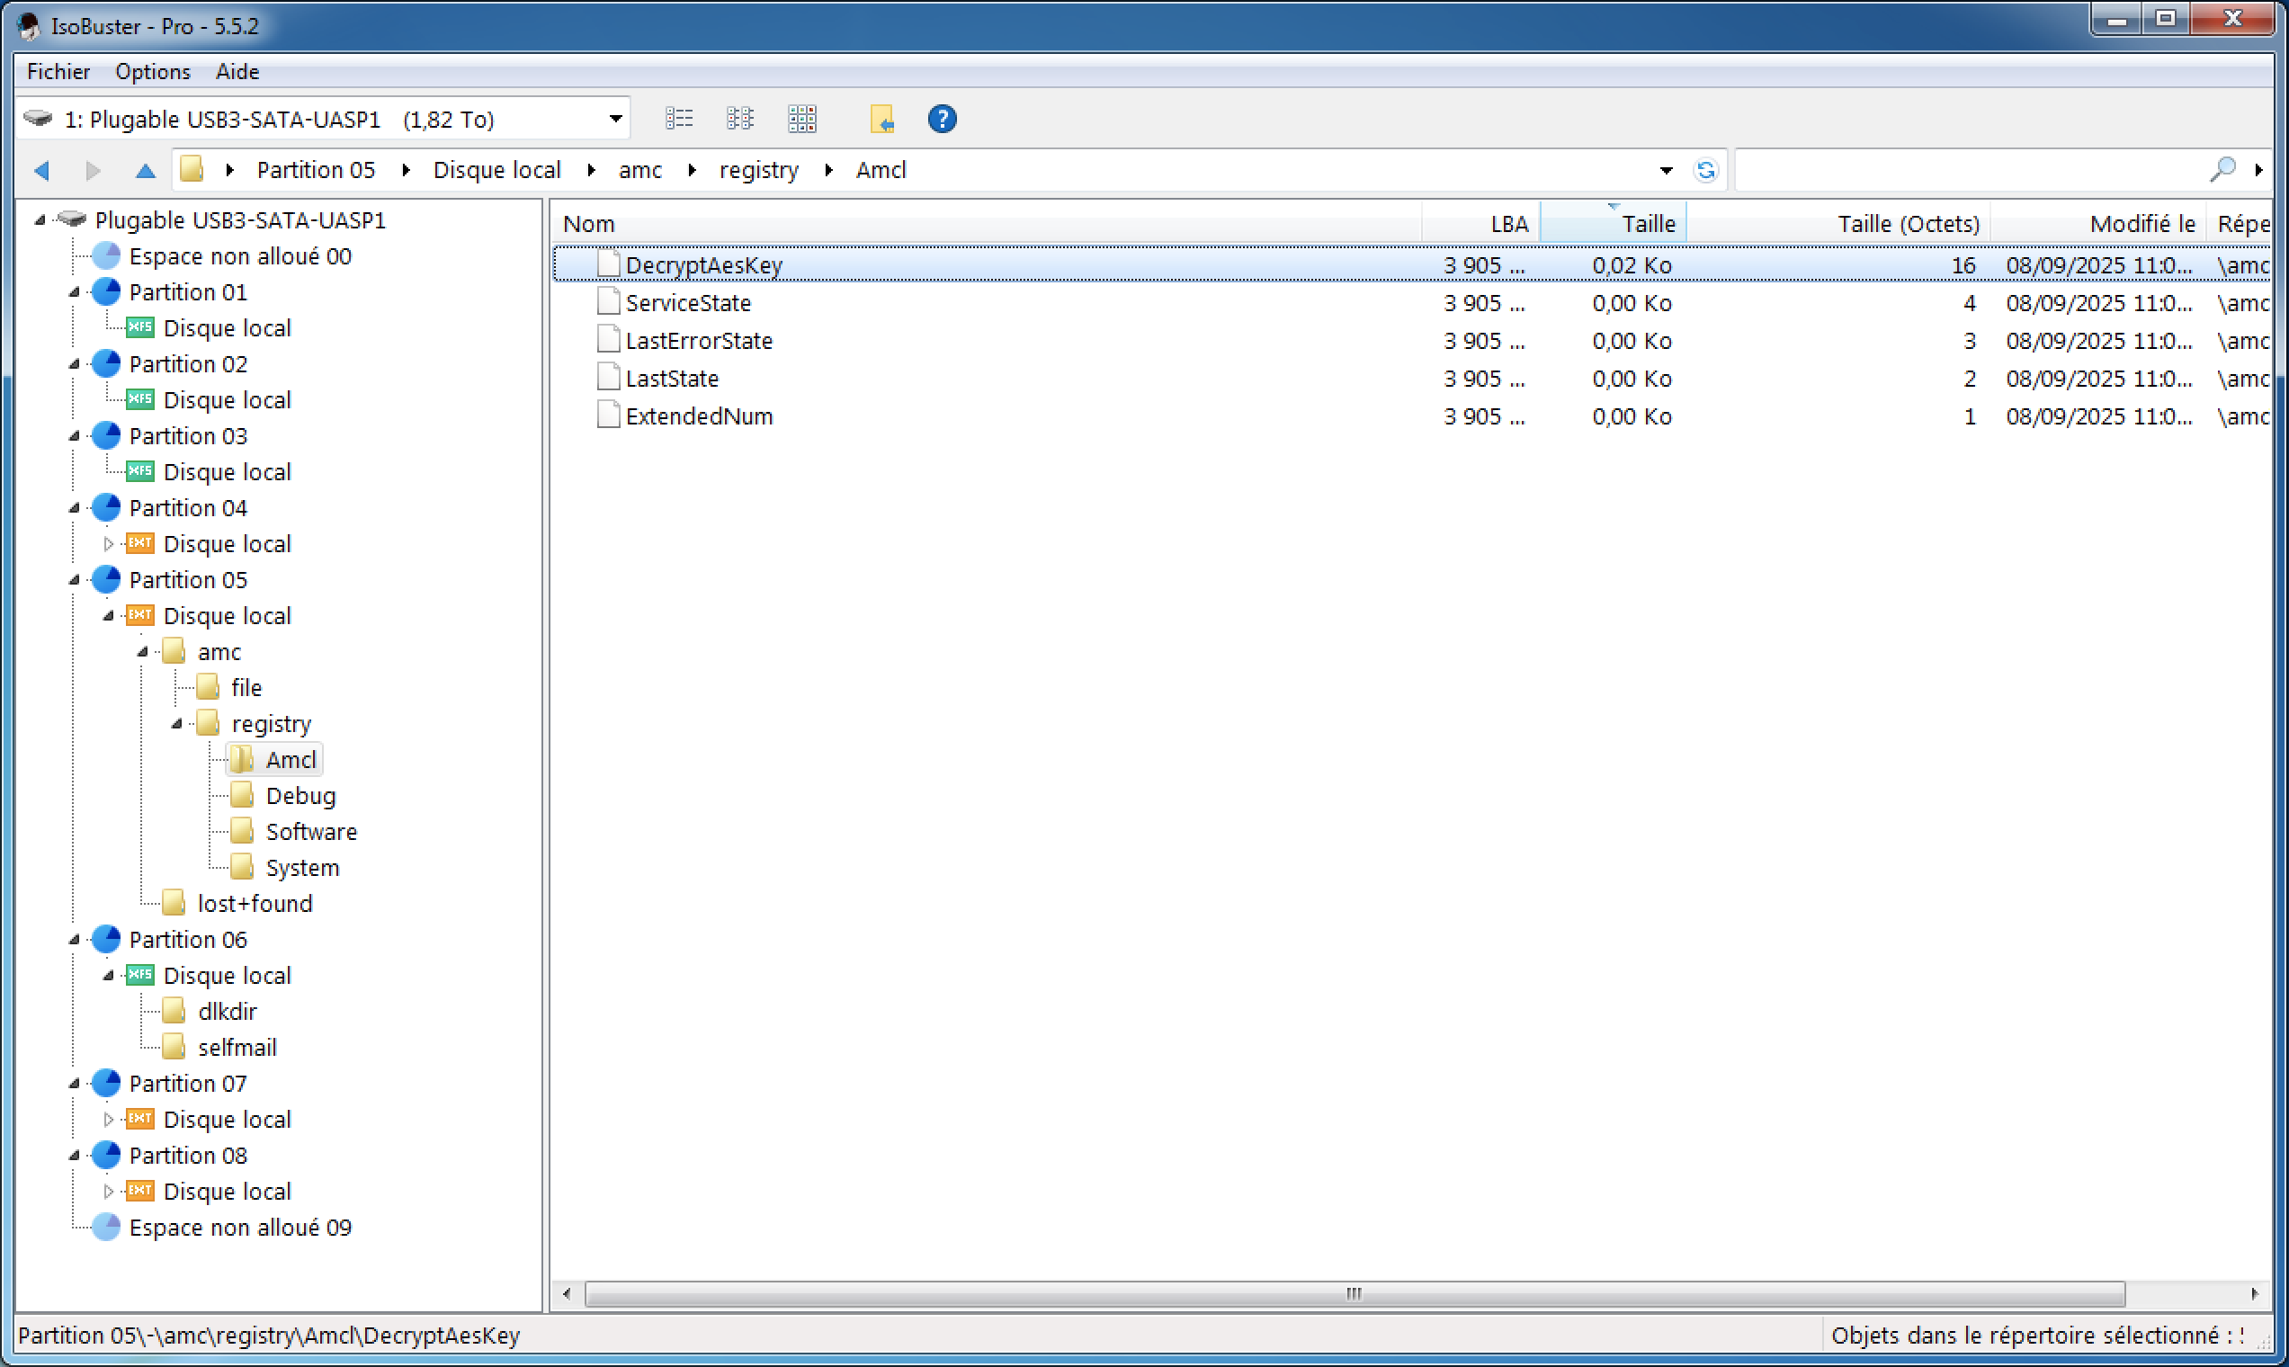Sort by Taille (Octets) column header
2289x1367 pixels.
(1907, 224)
